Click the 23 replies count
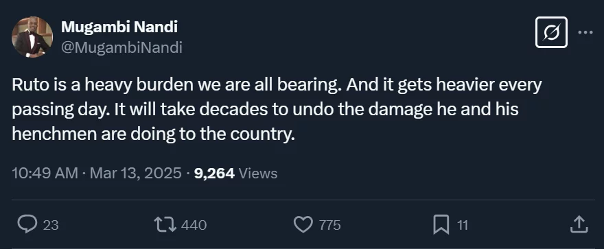The width and height of the screenshot is (604, 249). tap(51, 225)
